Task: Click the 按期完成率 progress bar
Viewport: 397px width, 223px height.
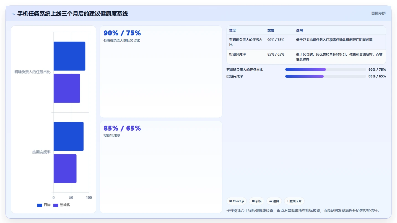Action: click(326, 76)
